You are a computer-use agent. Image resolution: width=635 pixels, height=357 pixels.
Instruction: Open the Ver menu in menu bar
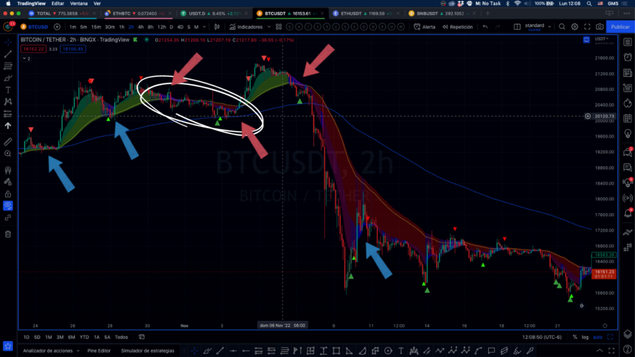tap(97, 3)
